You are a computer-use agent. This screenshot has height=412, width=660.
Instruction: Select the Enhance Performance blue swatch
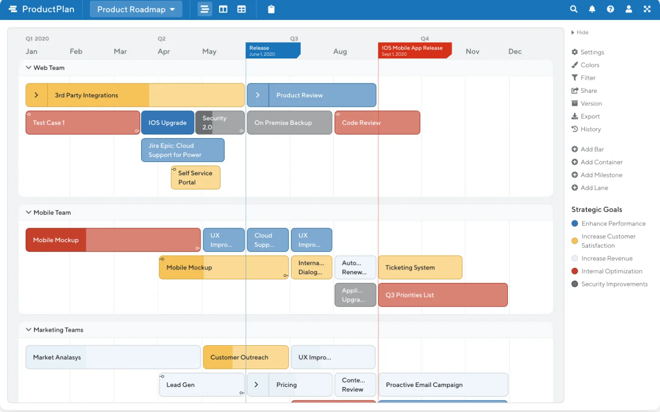tap(575, 224)
